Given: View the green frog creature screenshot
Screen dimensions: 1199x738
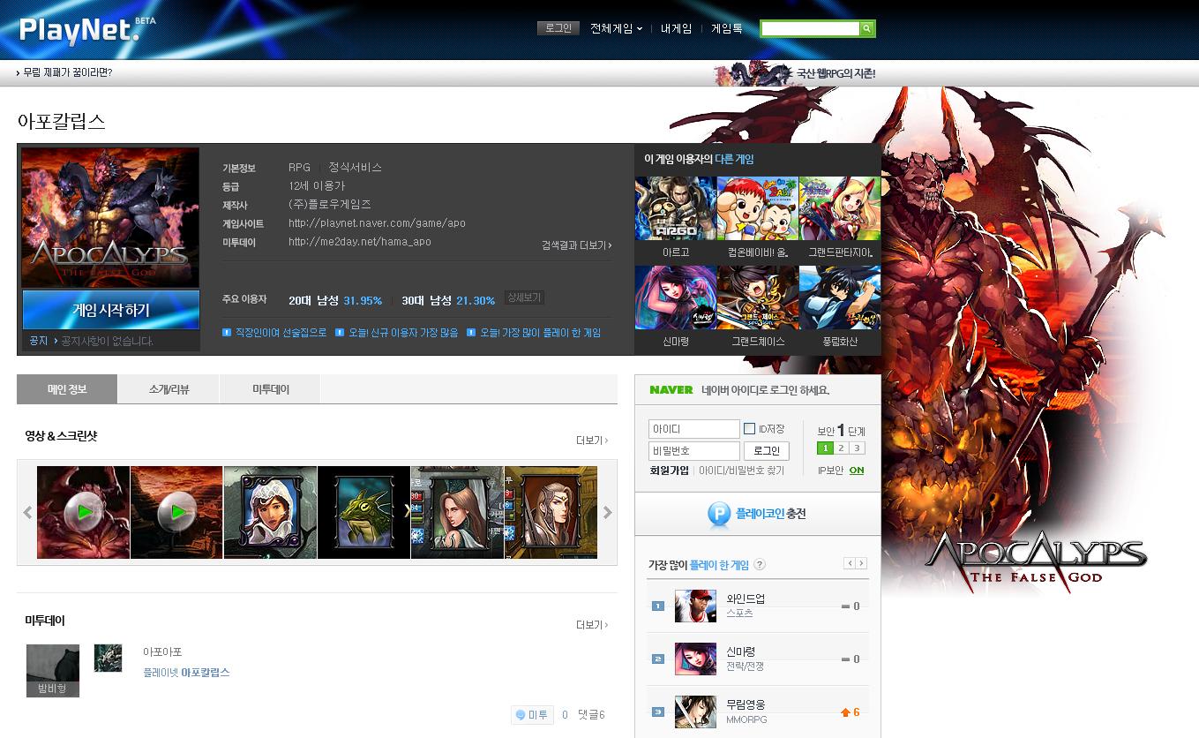Looking at the screenshot, I should click(x=363, y=512).
